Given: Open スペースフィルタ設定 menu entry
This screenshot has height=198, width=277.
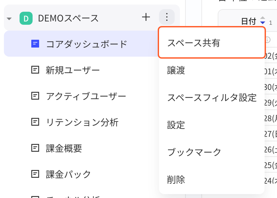Looking at the screenshot, I should 211,98.
